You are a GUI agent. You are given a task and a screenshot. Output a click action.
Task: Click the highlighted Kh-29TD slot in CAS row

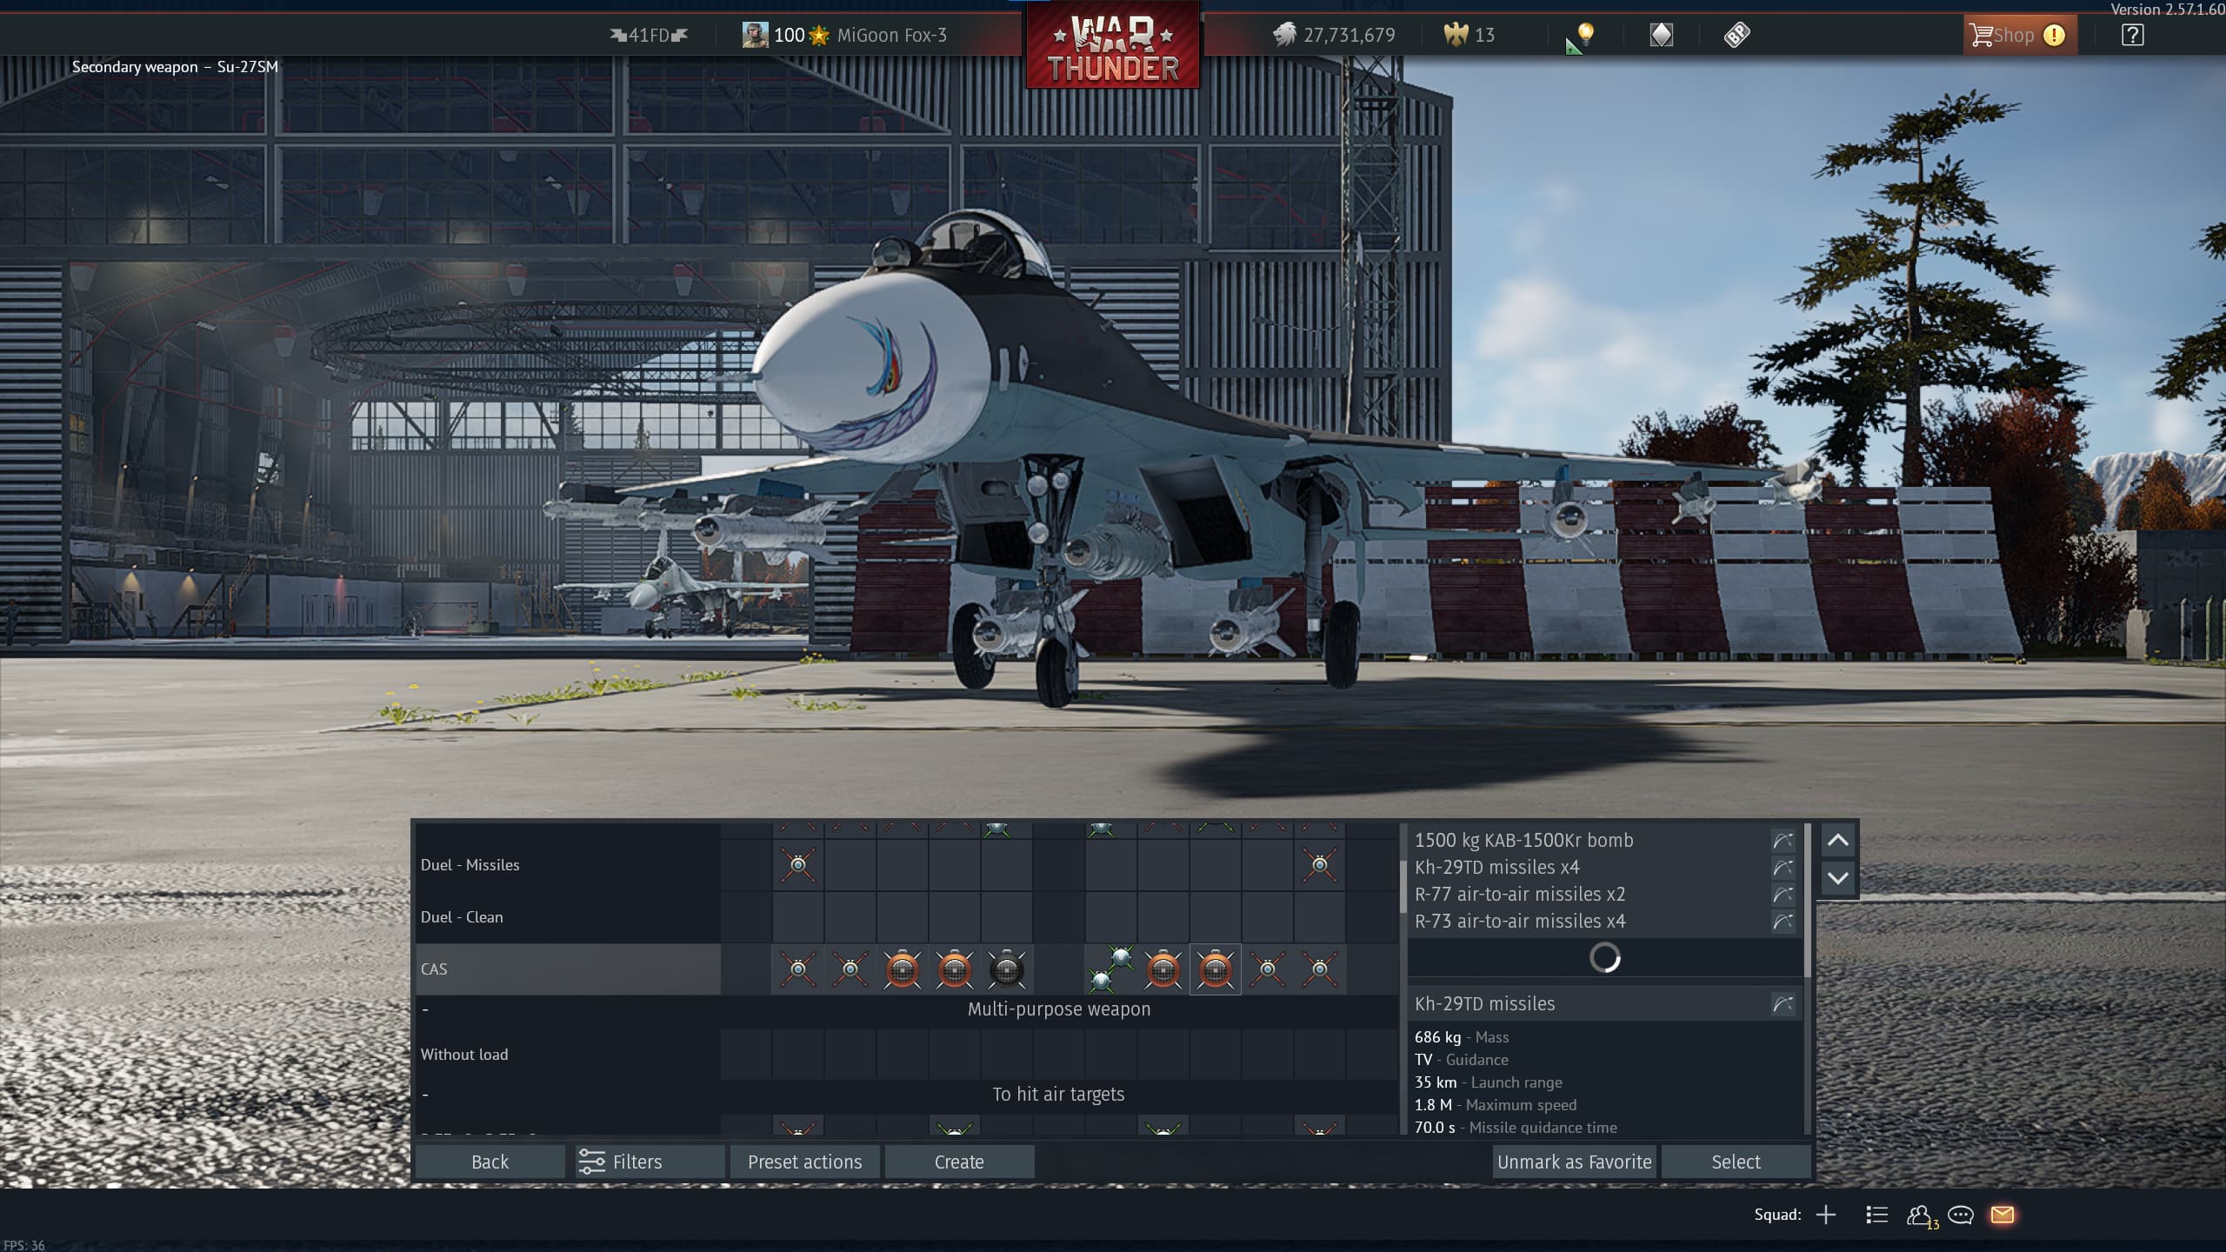(1216, 969)
